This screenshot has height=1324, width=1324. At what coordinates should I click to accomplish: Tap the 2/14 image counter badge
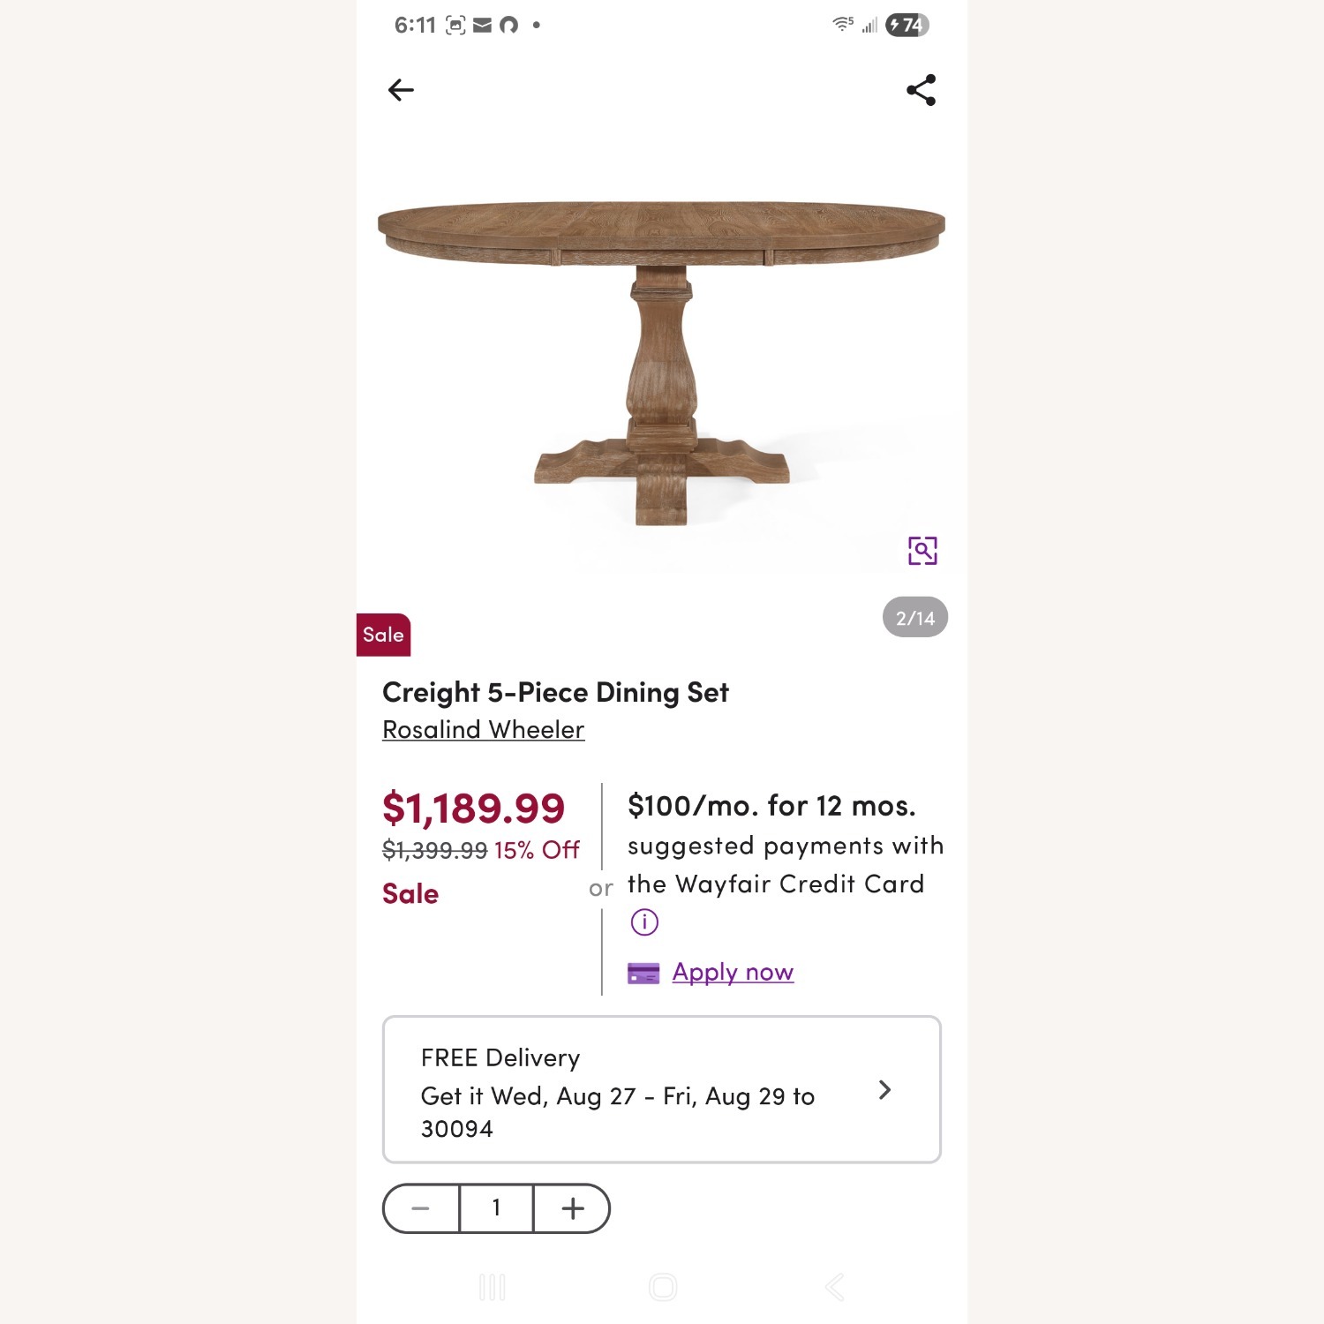coord(914,618)
